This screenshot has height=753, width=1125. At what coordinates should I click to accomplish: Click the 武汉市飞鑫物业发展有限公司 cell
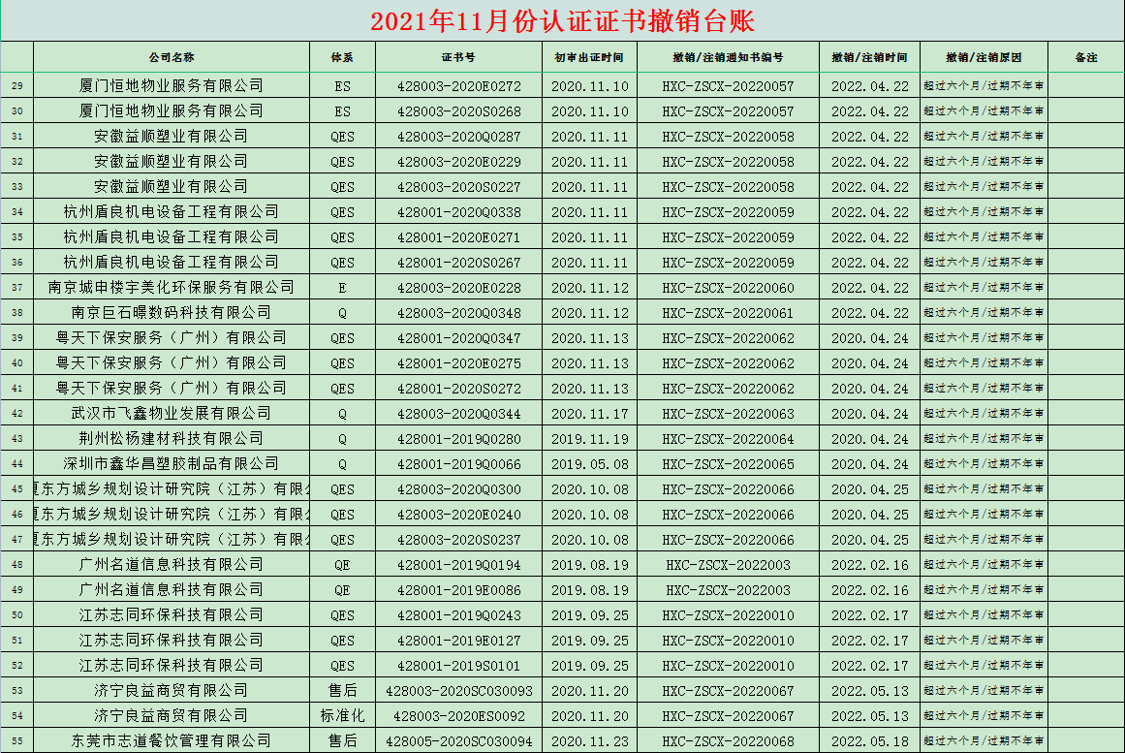(172, 414)
